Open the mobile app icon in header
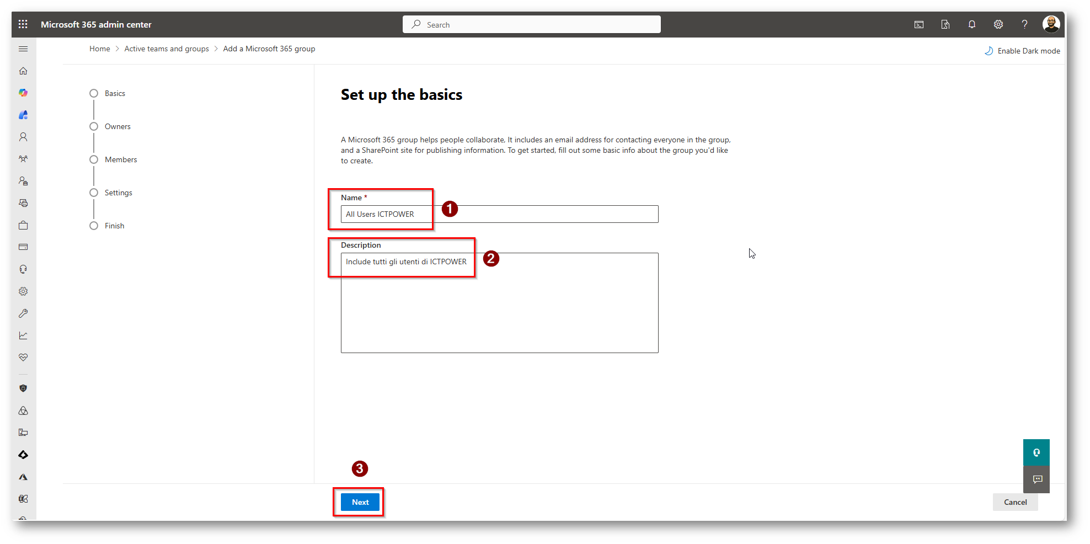 coord(945,24)
